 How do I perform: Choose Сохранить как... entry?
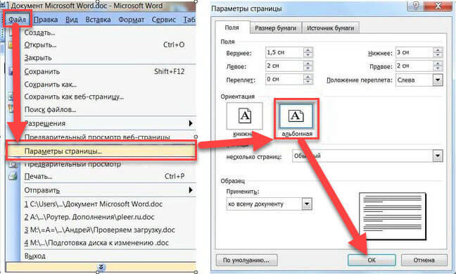pyautogui.click(x=50, y=85)
